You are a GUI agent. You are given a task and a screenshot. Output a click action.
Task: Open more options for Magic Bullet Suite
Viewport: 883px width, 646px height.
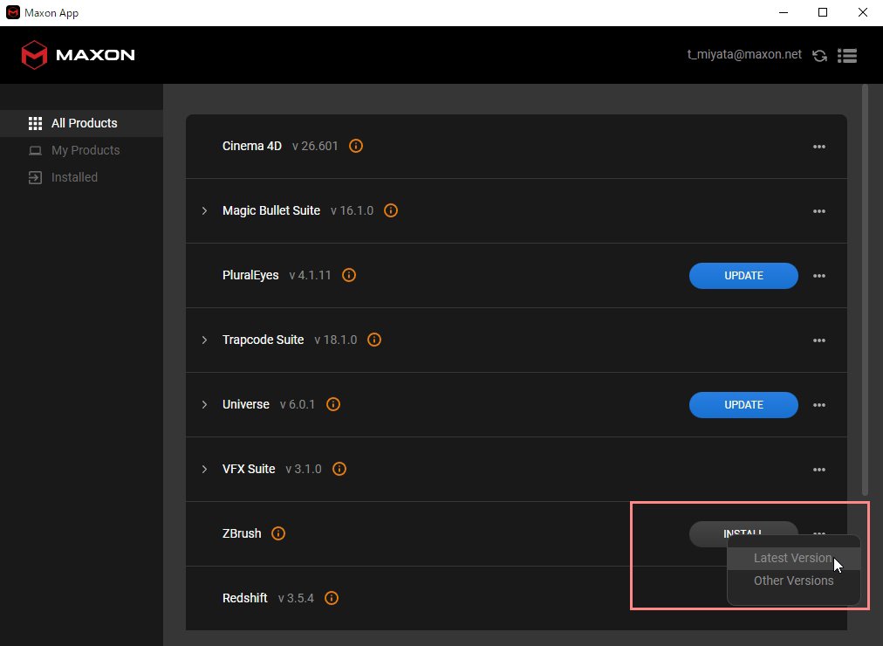click(819, 211)
